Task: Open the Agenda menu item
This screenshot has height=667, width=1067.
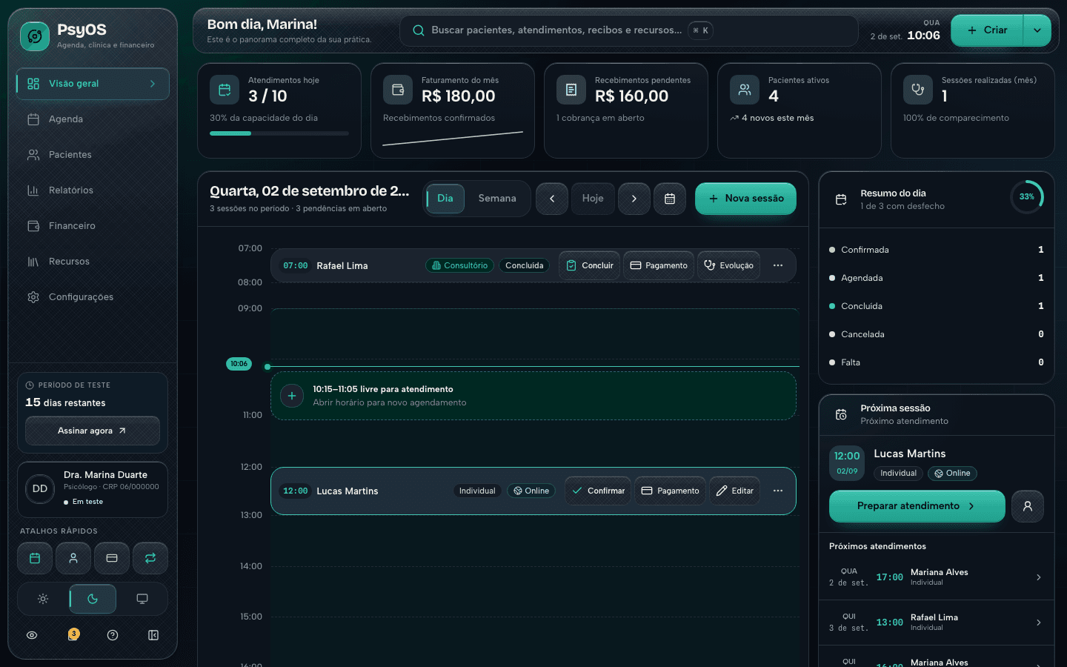Action: point(93,119)
